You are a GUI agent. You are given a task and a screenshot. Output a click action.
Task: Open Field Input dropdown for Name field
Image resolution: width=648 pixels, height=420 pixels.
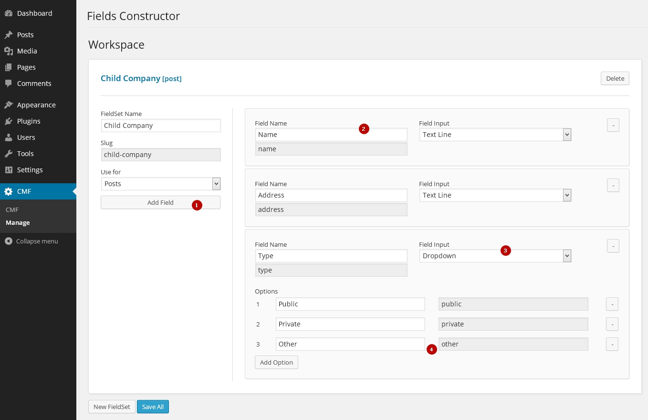tap(495, 135)
